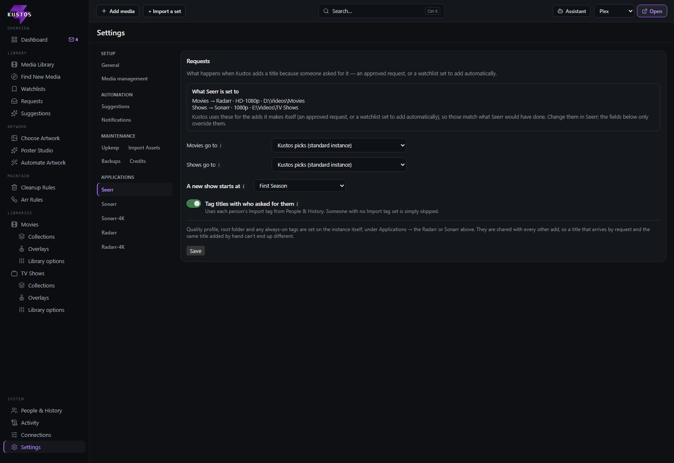
Task: Open Suggestions under Automation settings
Action: [115, 106]
